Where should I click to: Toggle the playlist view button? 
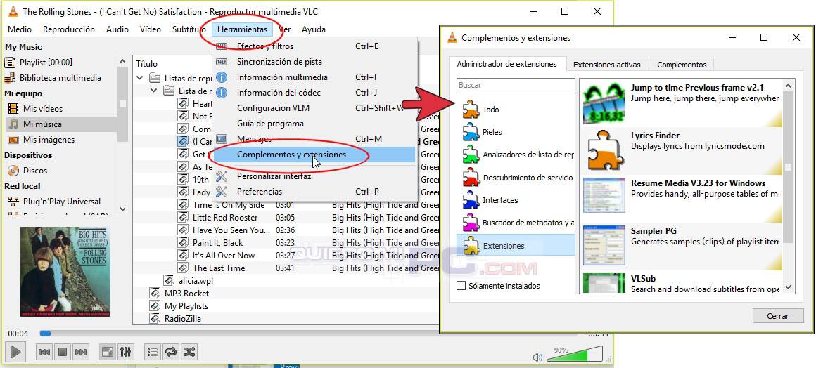coord(153,353)
